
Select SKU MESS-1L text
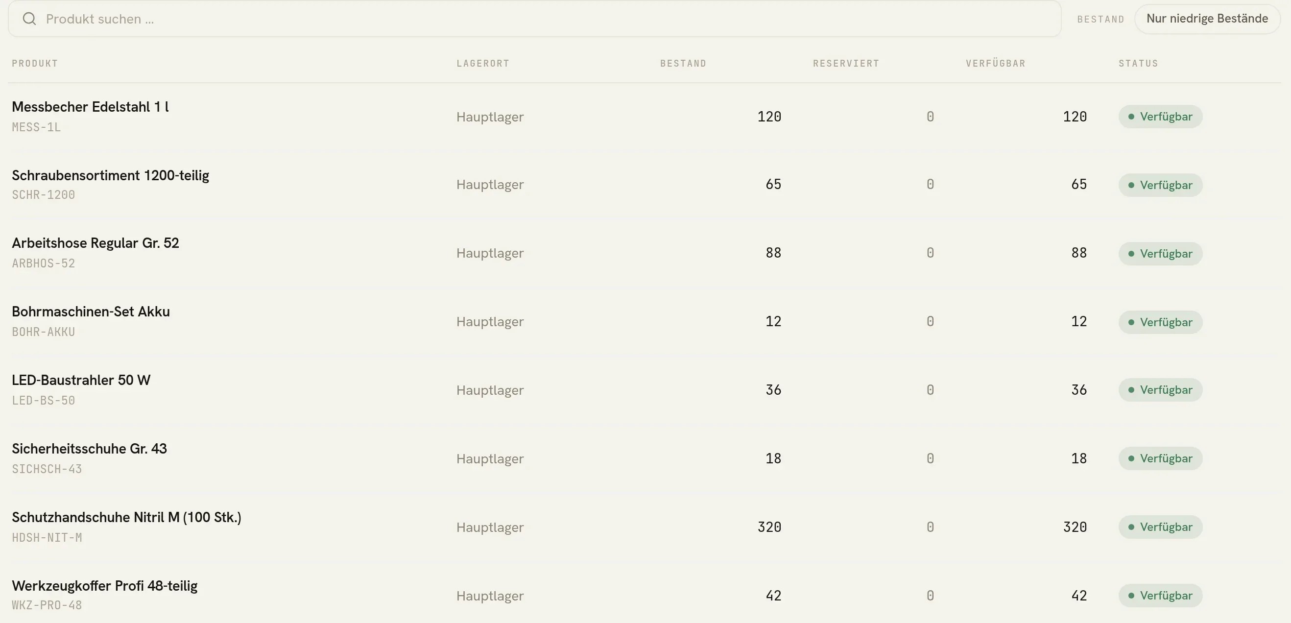point(36,127)
